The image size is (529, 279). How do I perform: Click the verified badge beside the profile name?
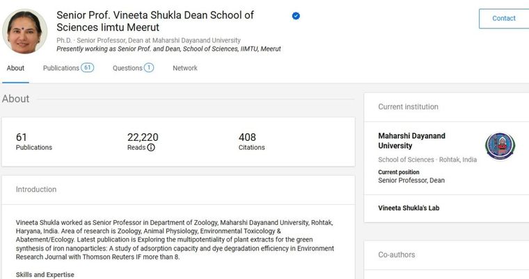point(296,15)
